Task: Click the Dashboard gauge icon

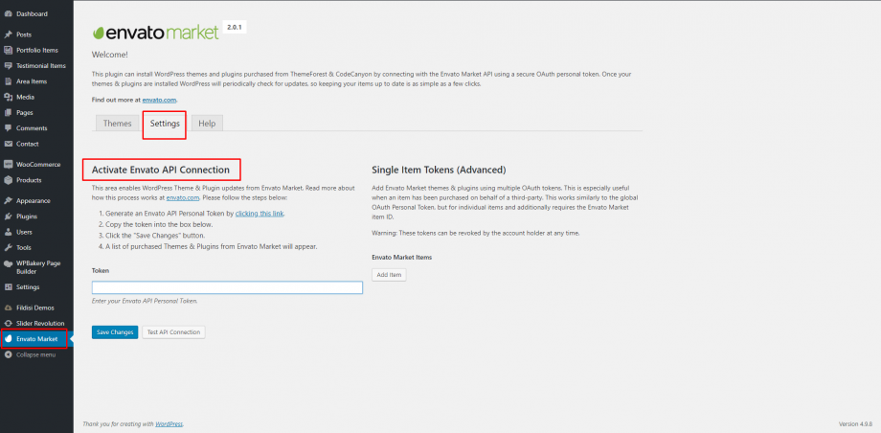Action: click(x=9, y=14)
